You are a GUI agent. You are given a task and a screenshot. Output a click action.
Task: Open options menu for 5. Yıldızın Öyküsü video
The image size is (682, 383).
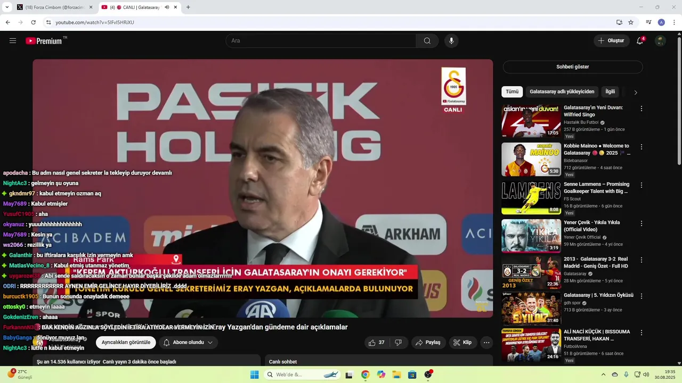tap(642, 296)
